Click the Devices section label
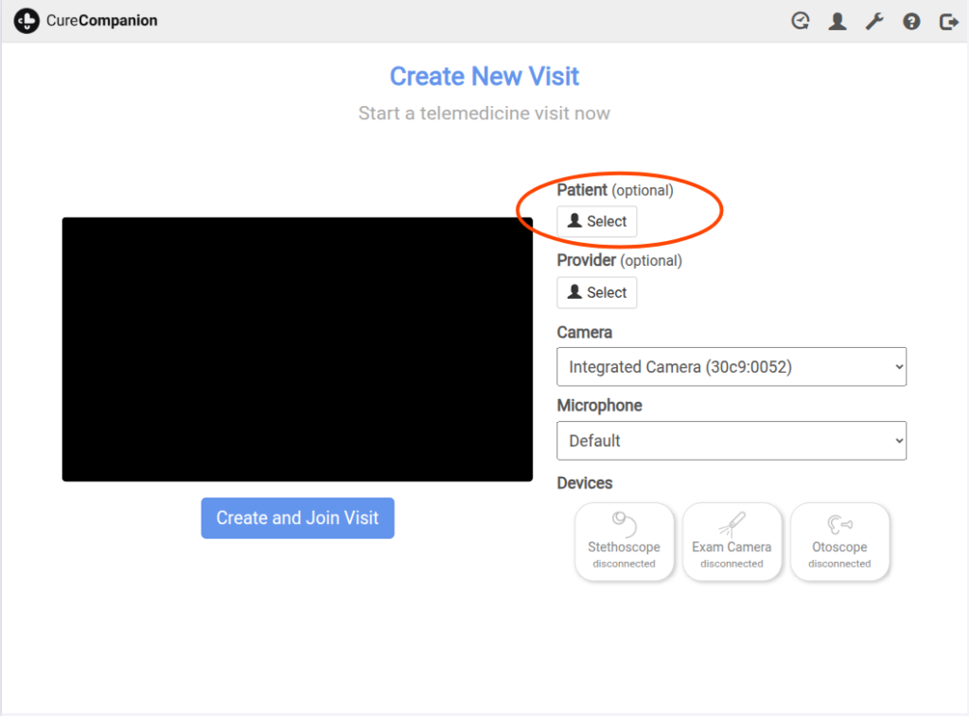 pos(584,483)
